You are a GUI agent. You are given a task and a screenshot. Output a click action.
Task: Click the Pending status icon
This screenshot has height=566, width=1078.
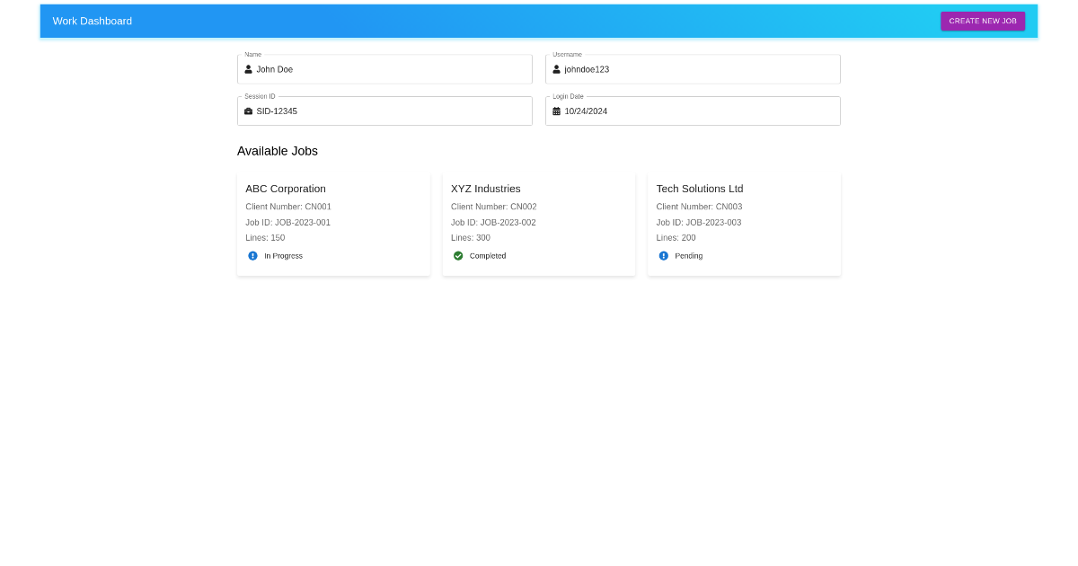point(664,256)
